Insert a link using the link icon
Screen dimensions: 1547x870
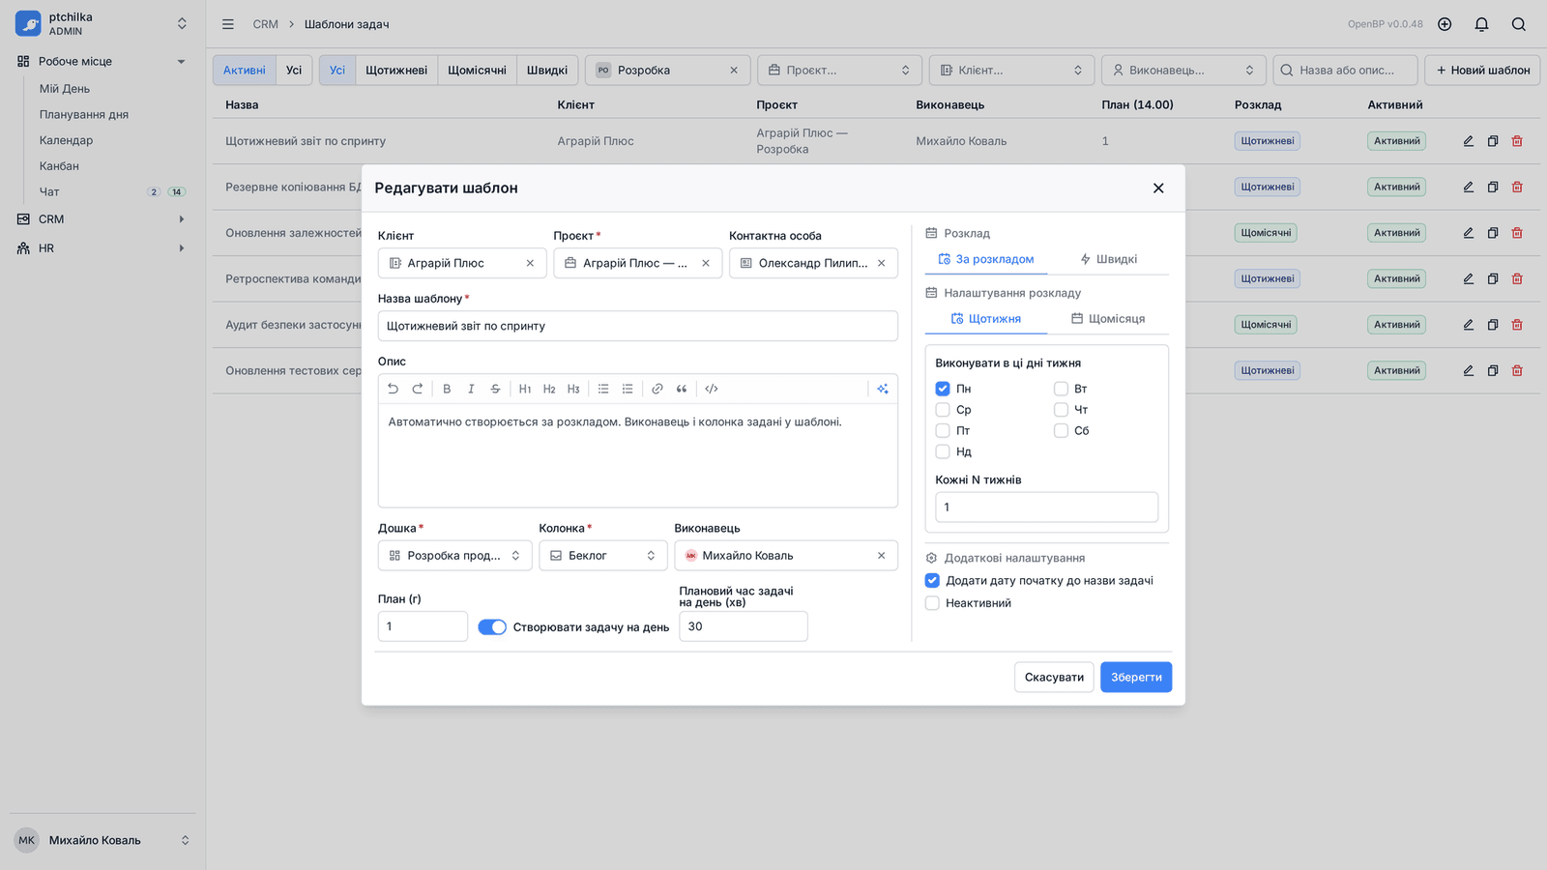[x=657, y=389]
